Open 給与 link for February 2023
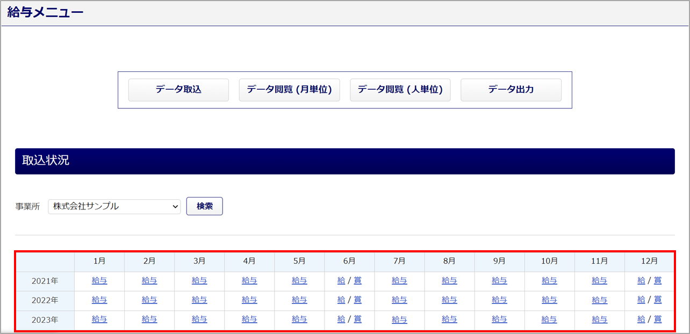690x334 pixels. point(149,319)
